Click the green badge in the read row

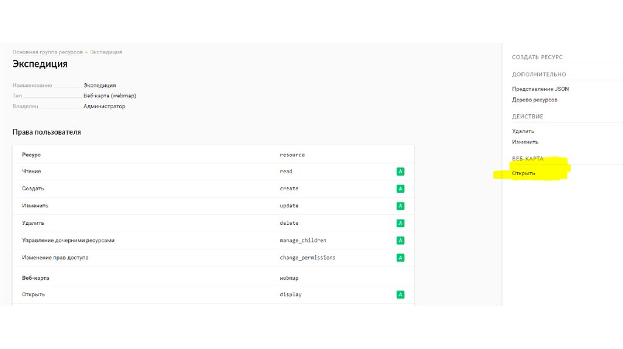click(x=400, y=171)
